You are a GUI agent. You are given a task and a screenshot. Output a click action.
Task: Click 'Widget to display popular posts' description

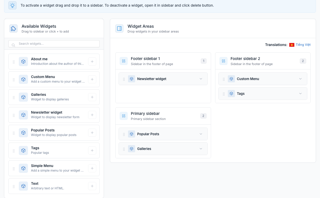click(x=54, y=135)
